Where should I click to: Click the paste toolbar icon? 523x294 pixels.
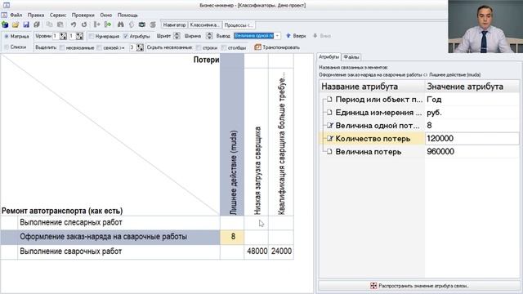click(x=60, y=24)
